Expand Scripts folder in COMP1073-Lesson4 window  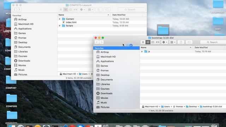[x=60, y=26]
